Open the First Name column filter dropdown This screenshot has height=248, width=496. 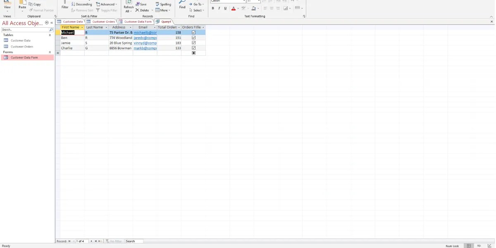82,27
